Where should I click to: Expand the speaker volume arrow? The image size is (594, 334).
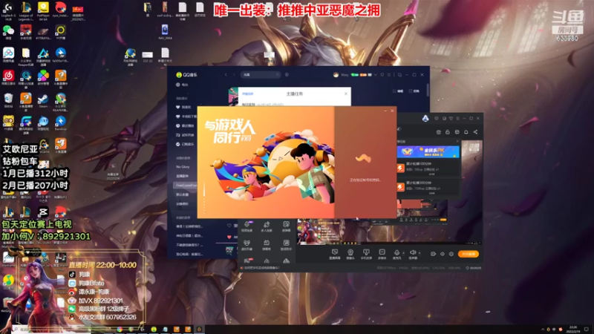tap(420, 253)
